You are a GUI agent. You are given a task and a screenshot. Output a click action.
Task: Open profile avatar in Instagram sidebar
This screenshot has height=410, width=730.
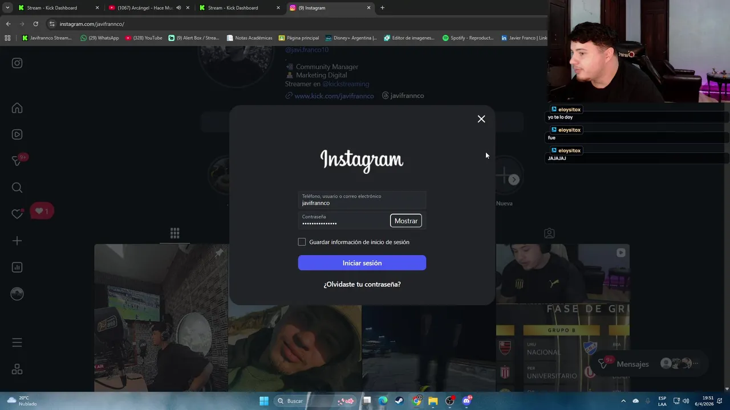click(17, 294)
